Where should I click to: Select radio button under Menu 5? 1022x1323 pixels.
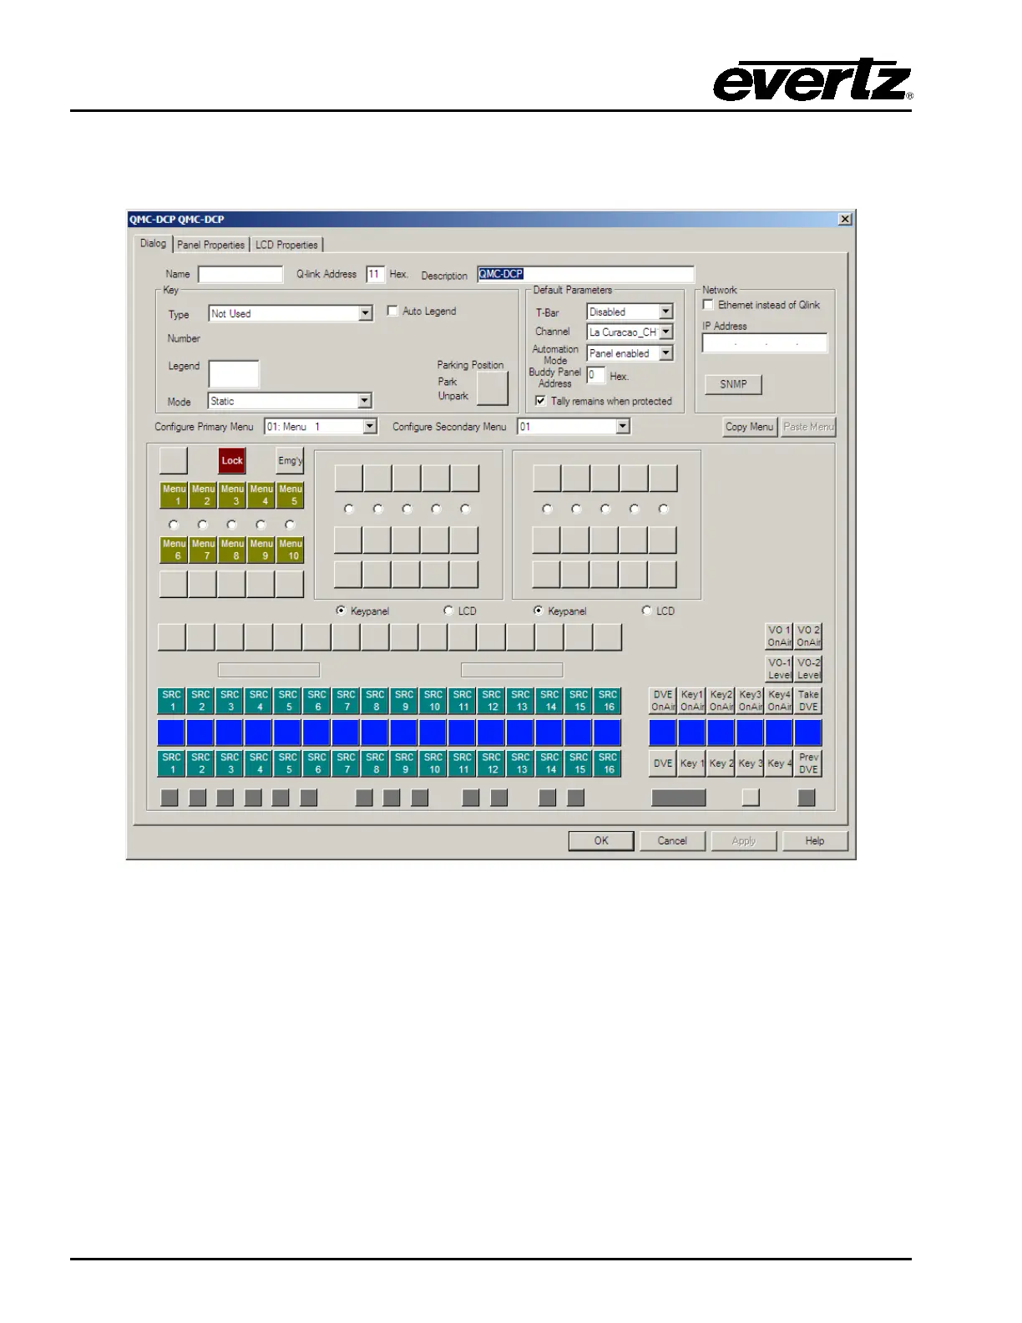pos(290,525)
